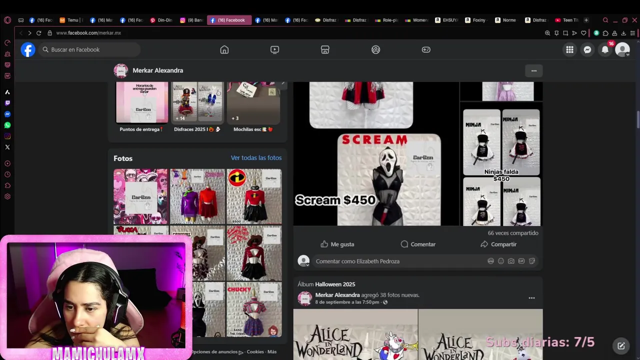Image resolution: width=640 pixels, height=360 pixels.
Task: Open the browser new tab button
Action: (586, 20)
